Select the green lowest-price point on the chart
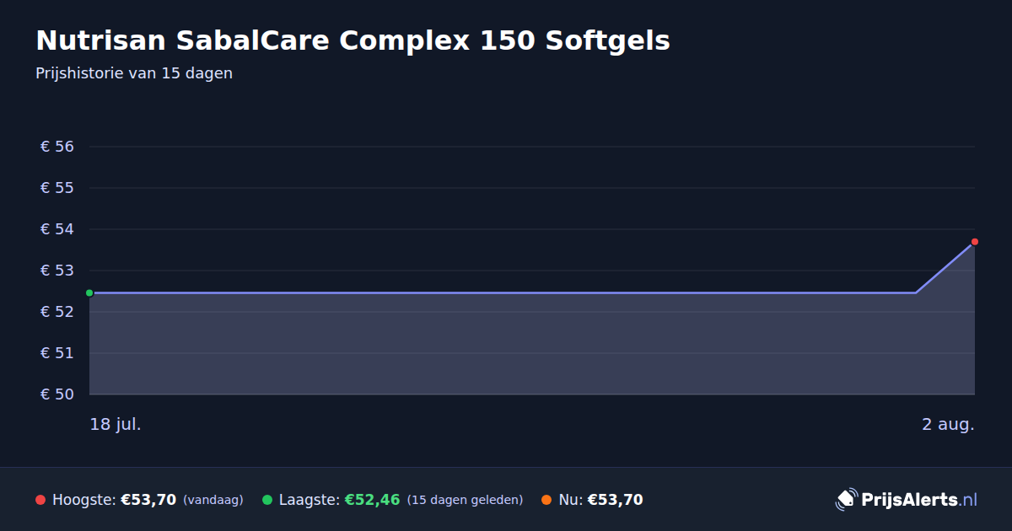Viewport: 1012px width, 531px height. [x=89, y=292]
